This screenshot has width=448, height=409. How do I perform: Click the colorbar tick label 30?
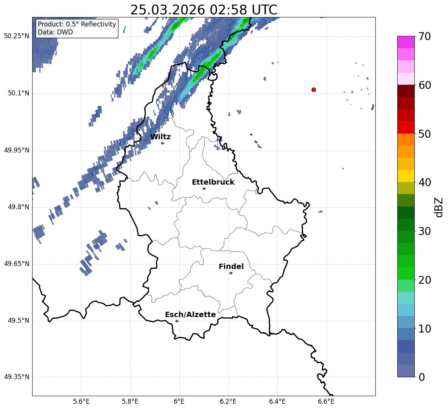(425, 231)
